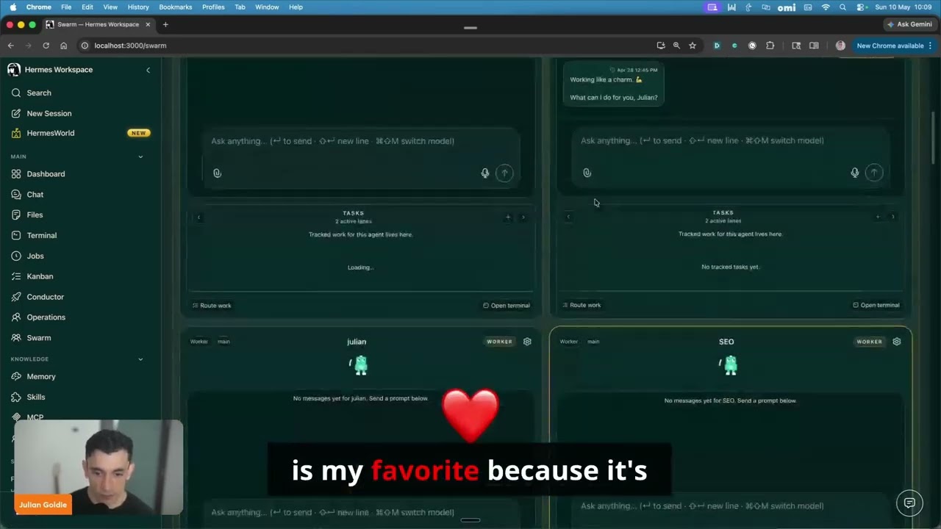Click send arrow in the 'Loading...' card input
The height and width of the screenshot is (529, 941).
click(504, 173)
